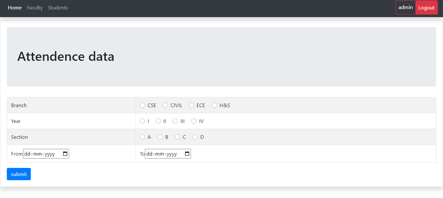Select year II
This screenshot has height=198, width=443.
158,121
